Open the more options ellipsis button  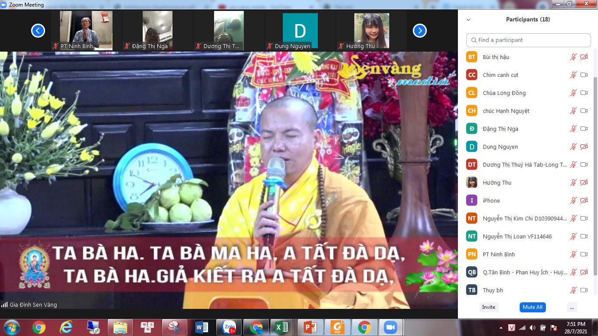click(572, 307)
